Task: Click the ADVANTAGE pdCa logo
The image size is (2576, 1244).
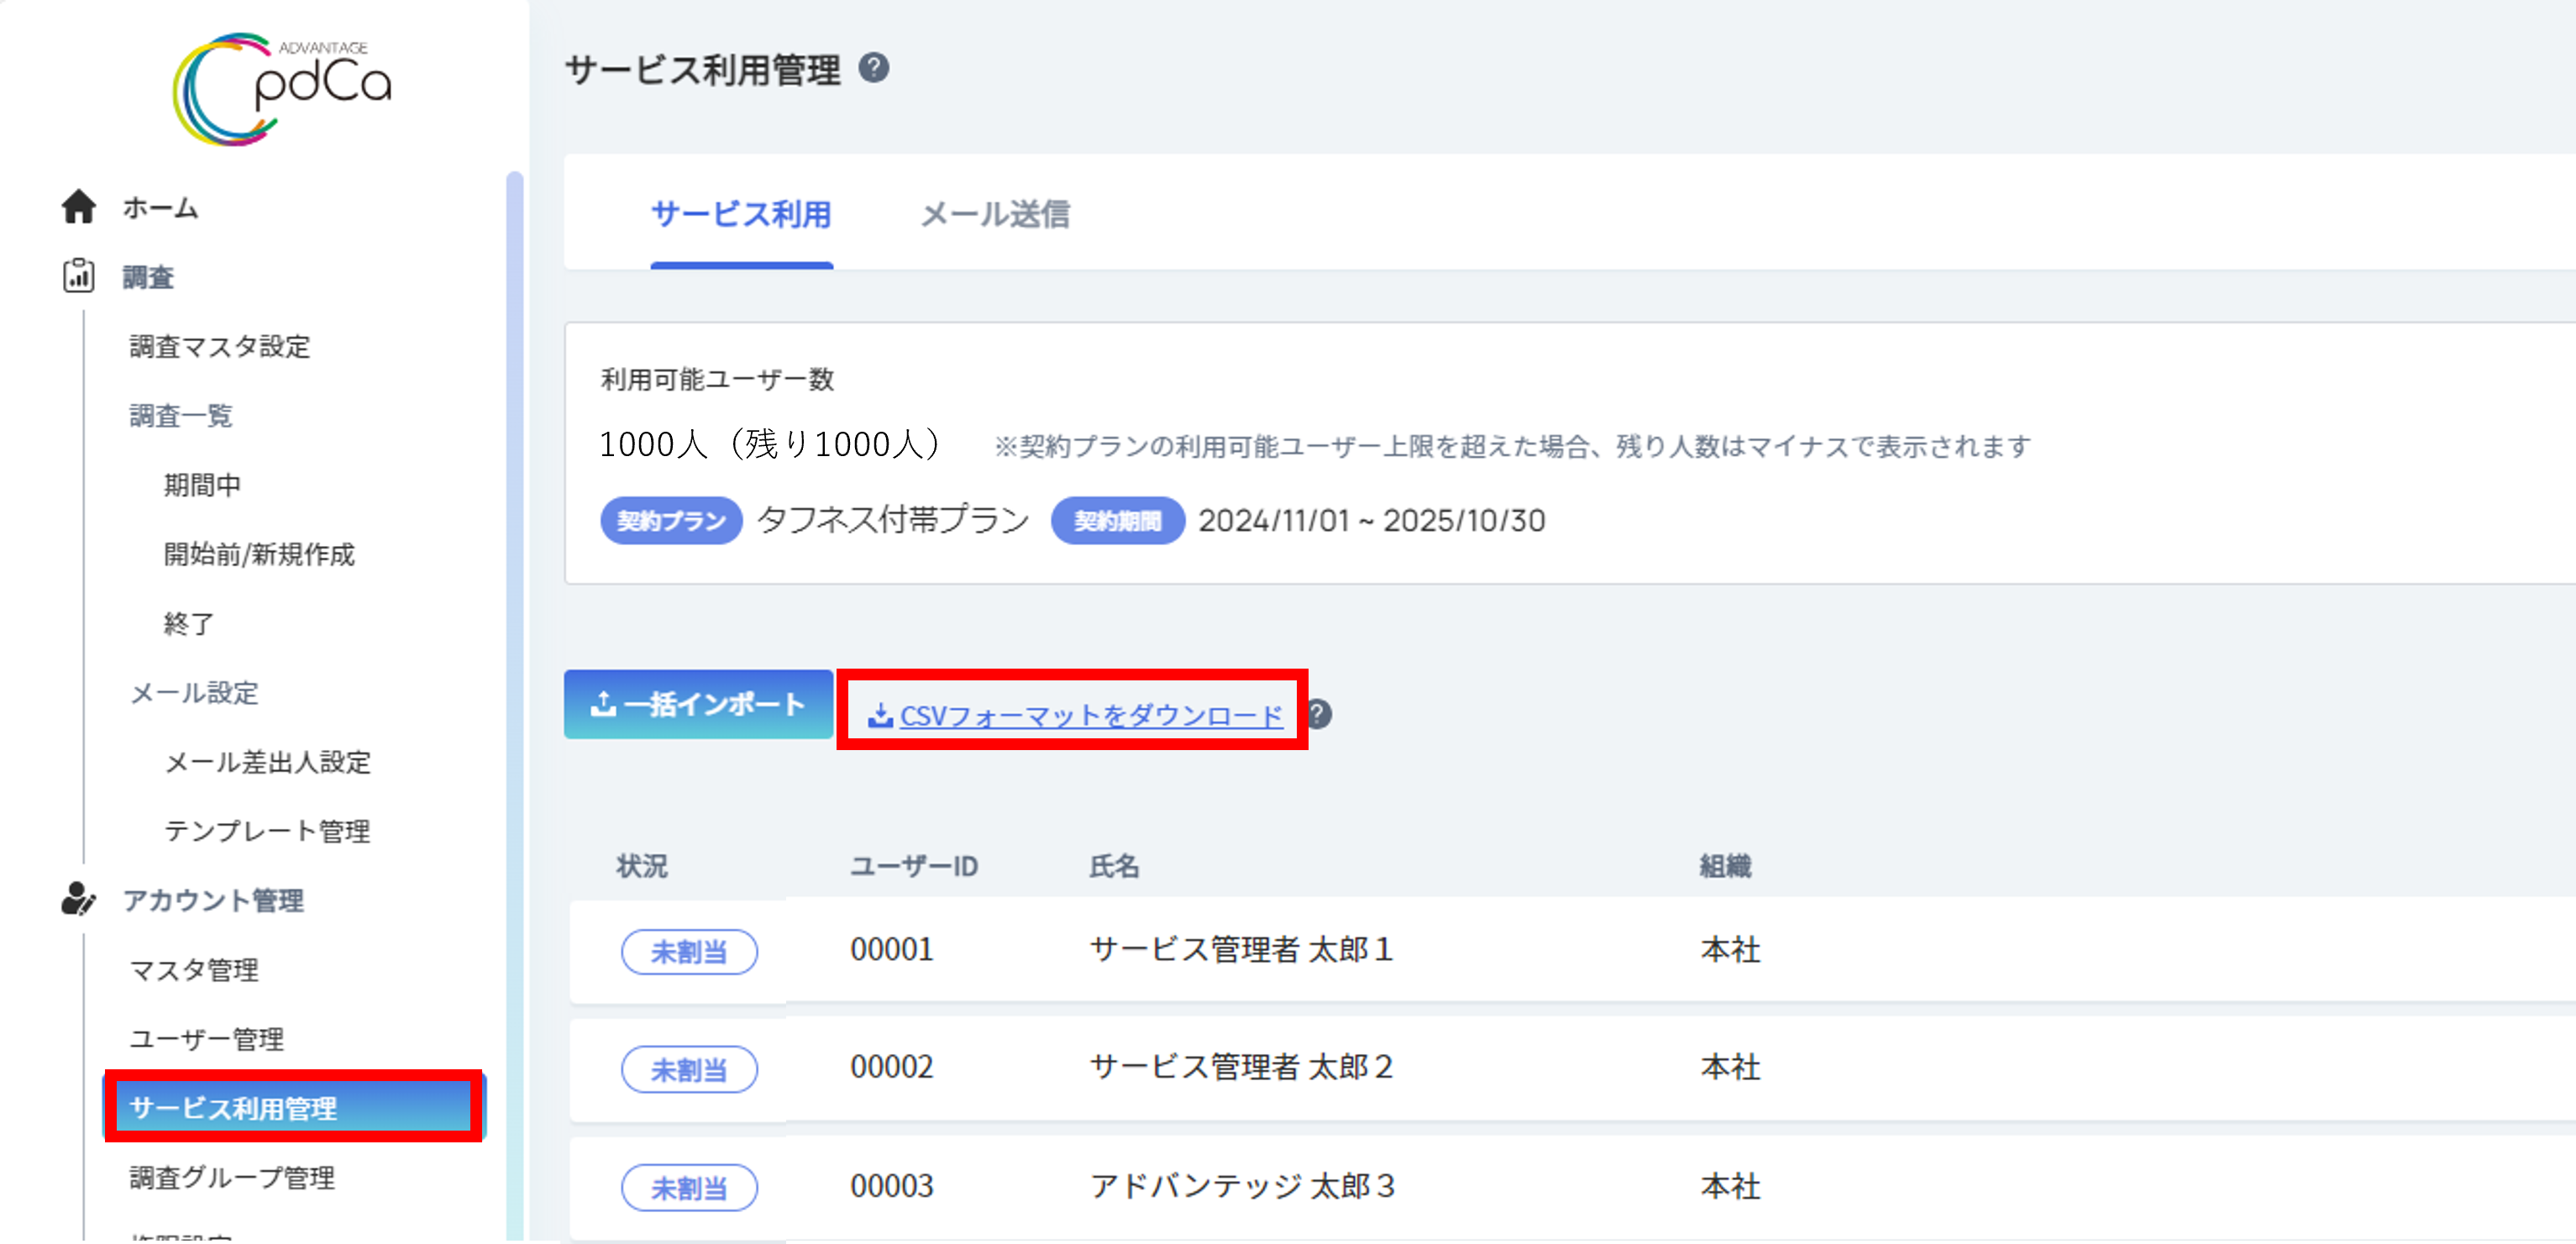Action: click(281, 88)
